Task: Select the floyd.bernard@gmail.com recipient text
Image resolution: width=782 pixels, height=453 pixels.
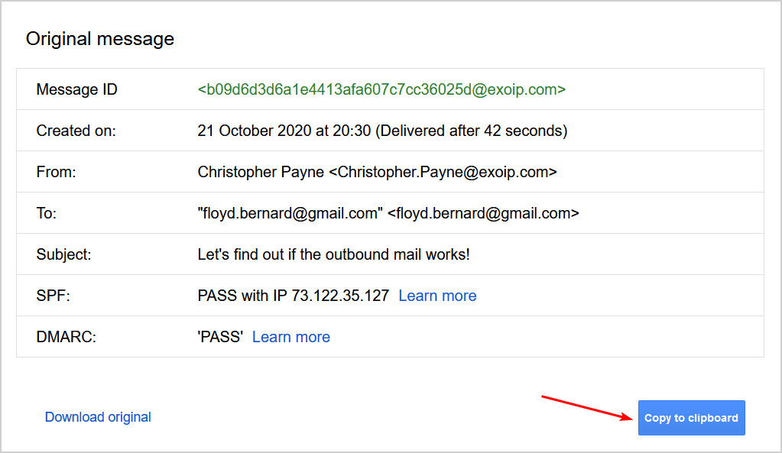Action: (388, 213)
